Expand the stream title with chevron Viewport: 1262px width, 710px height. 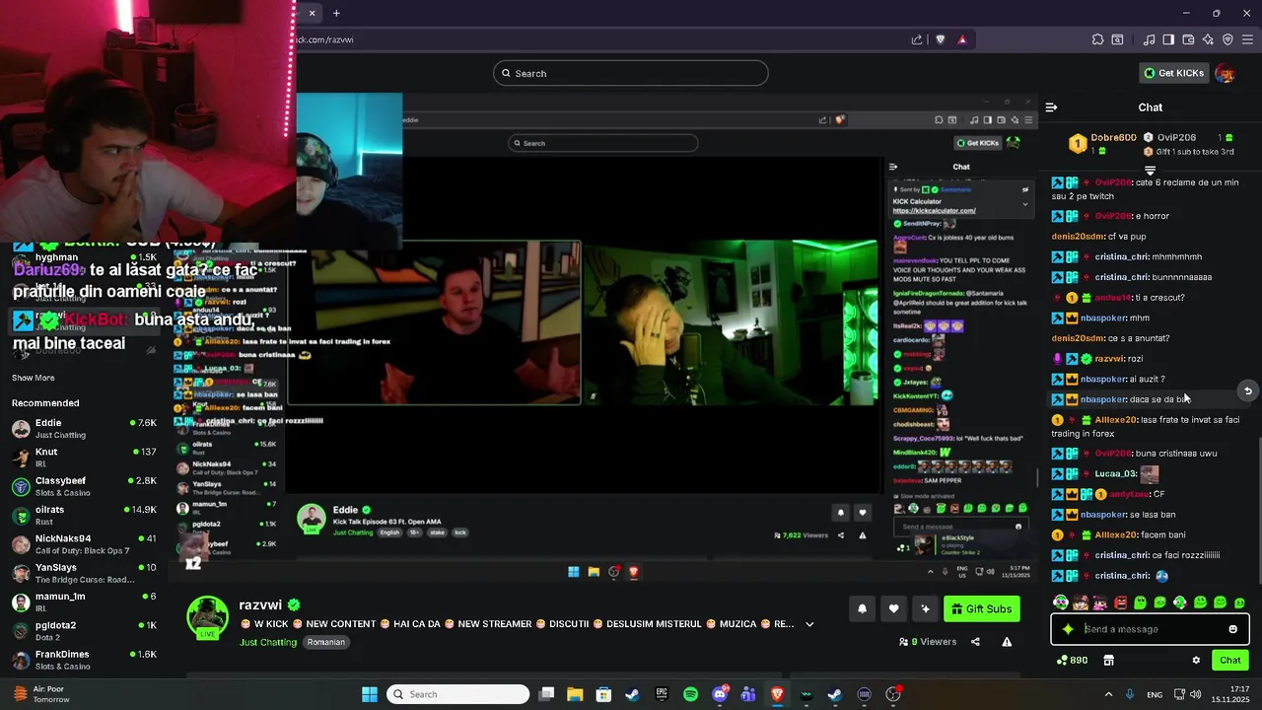click(809, 624)
